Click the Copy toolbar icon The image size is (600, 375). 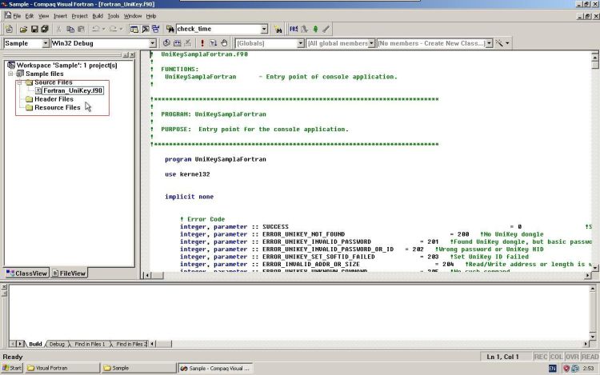70,29
